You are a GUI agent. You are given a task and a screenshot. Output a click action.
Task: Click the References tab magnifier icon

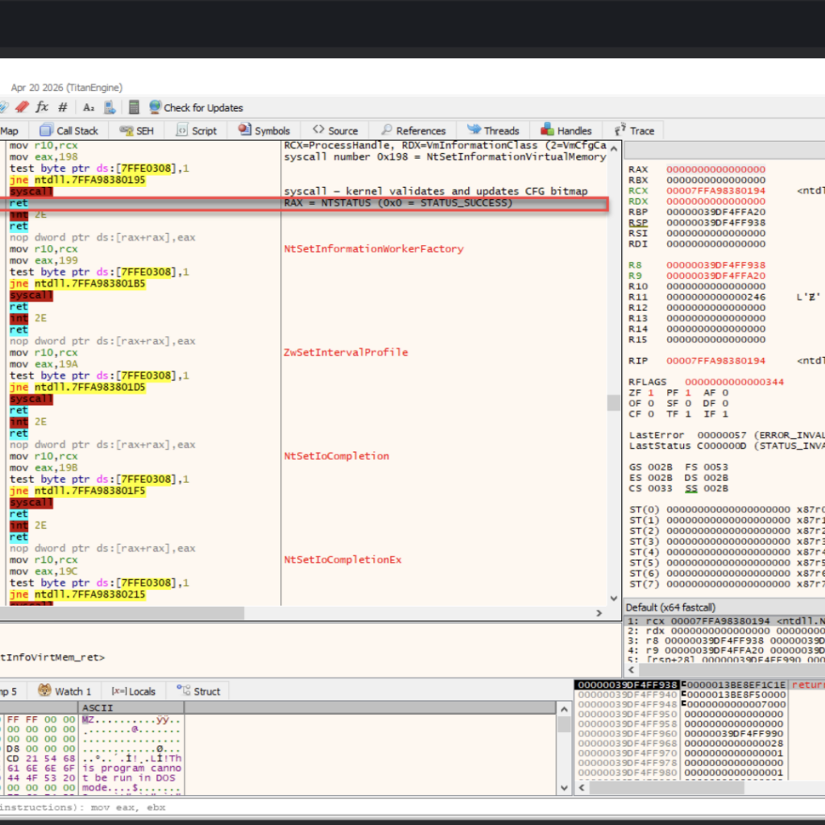387,130
